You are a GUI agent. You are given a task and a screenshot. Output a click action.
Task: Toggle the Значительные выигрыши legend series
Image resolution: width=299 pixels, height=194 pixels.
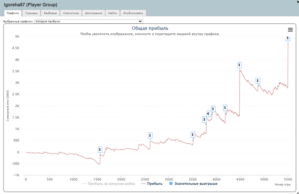click(193, 184)
